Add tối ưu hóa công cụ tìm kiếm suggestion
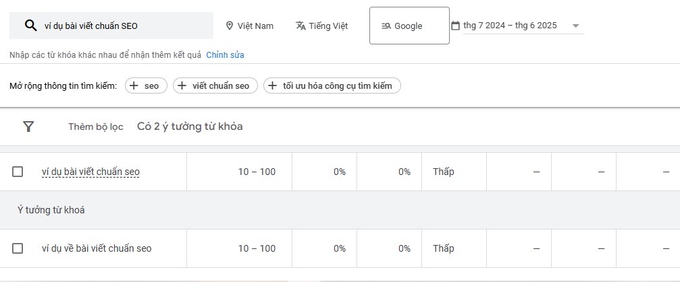 click(x=332, y=85)
